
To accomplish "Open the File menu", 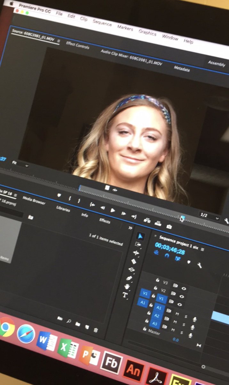I will pos(59,14).
